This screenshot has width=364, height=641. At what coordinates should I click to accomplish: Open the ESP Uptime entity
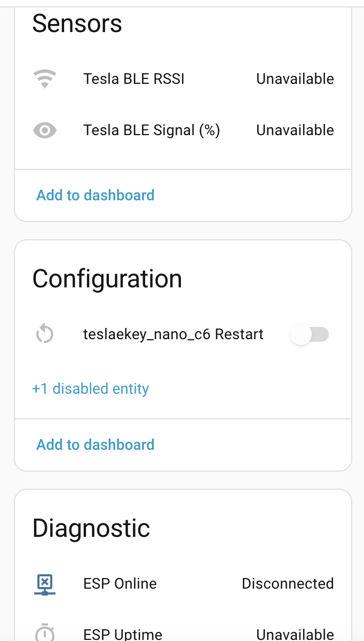click(x=123, y=634)
